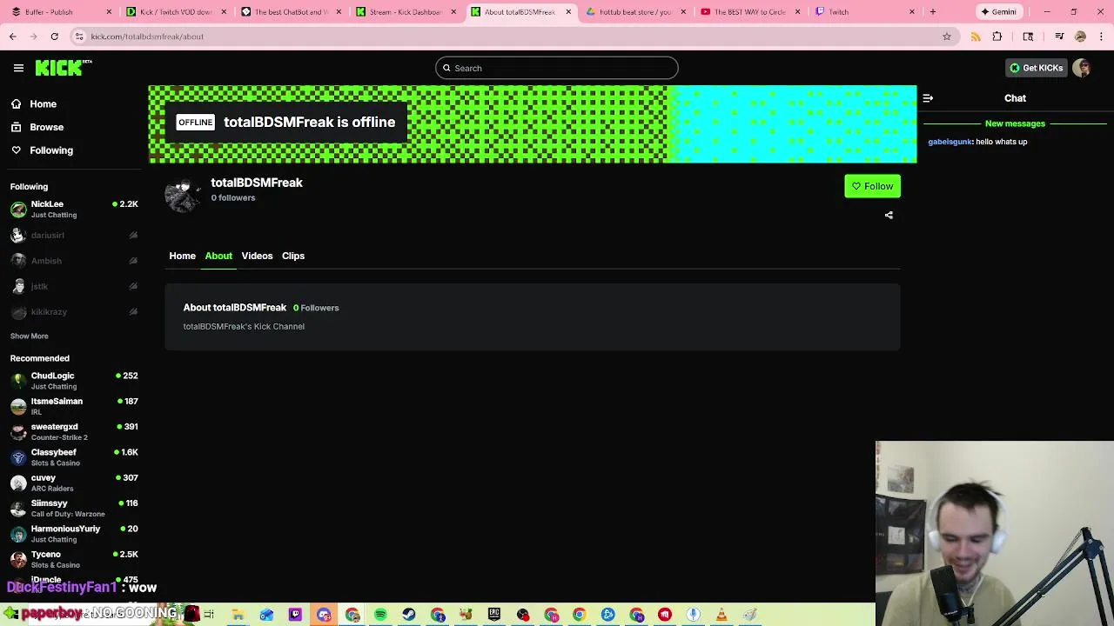
Task: Open Twitch app from the taskbar
Action: [x=295, y=615]
